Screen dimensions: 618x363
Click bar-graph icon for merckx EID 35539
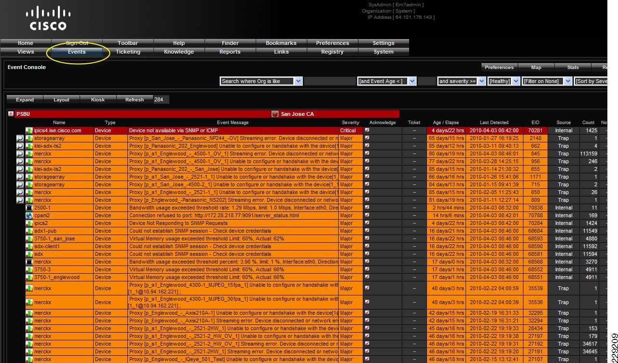pyautogui.click(x=29, y=288)
